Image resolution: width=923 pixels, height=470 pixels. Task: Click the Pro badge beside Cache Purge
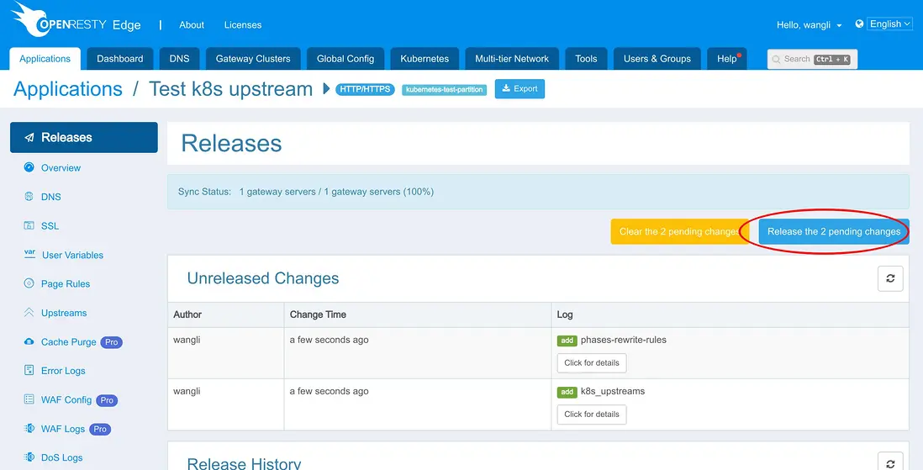tap(111, 342)
